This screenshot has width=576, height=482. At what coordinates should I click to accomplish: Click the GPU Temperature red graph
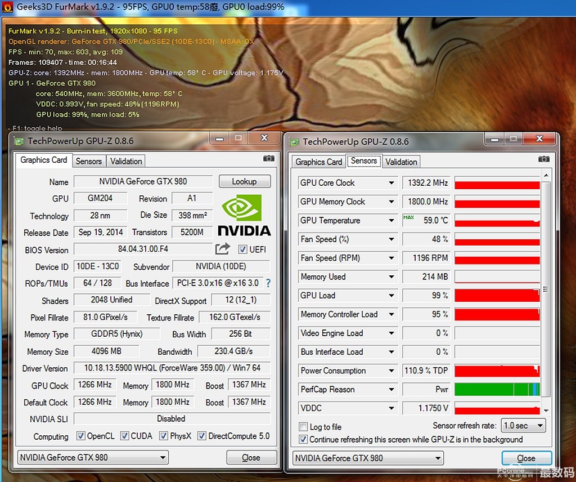click(497, 220)
